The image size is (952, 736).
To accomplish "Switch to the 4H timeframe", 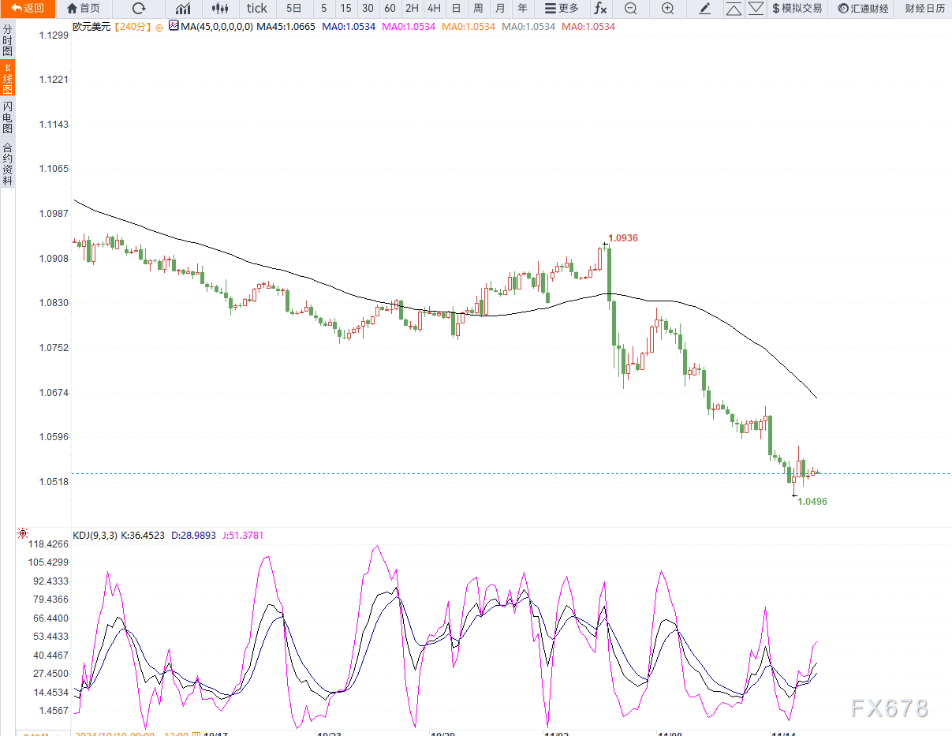I will [x=434, y=9].
